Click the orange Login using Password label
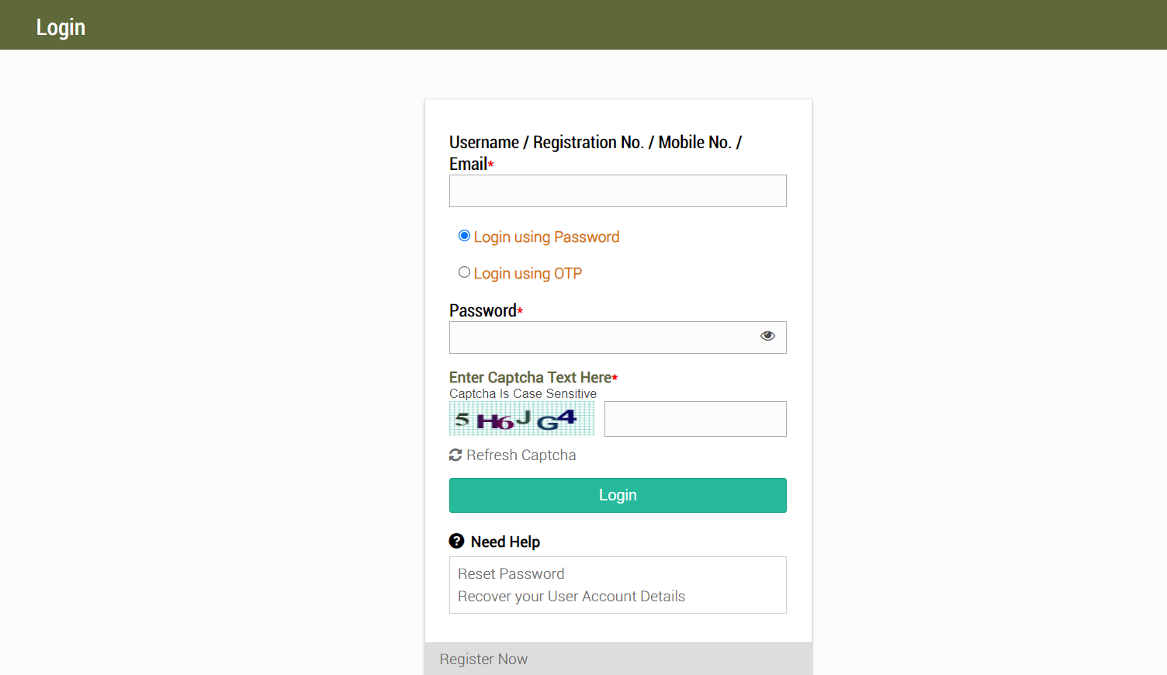 pyautogui.click(x=546, y=237)
